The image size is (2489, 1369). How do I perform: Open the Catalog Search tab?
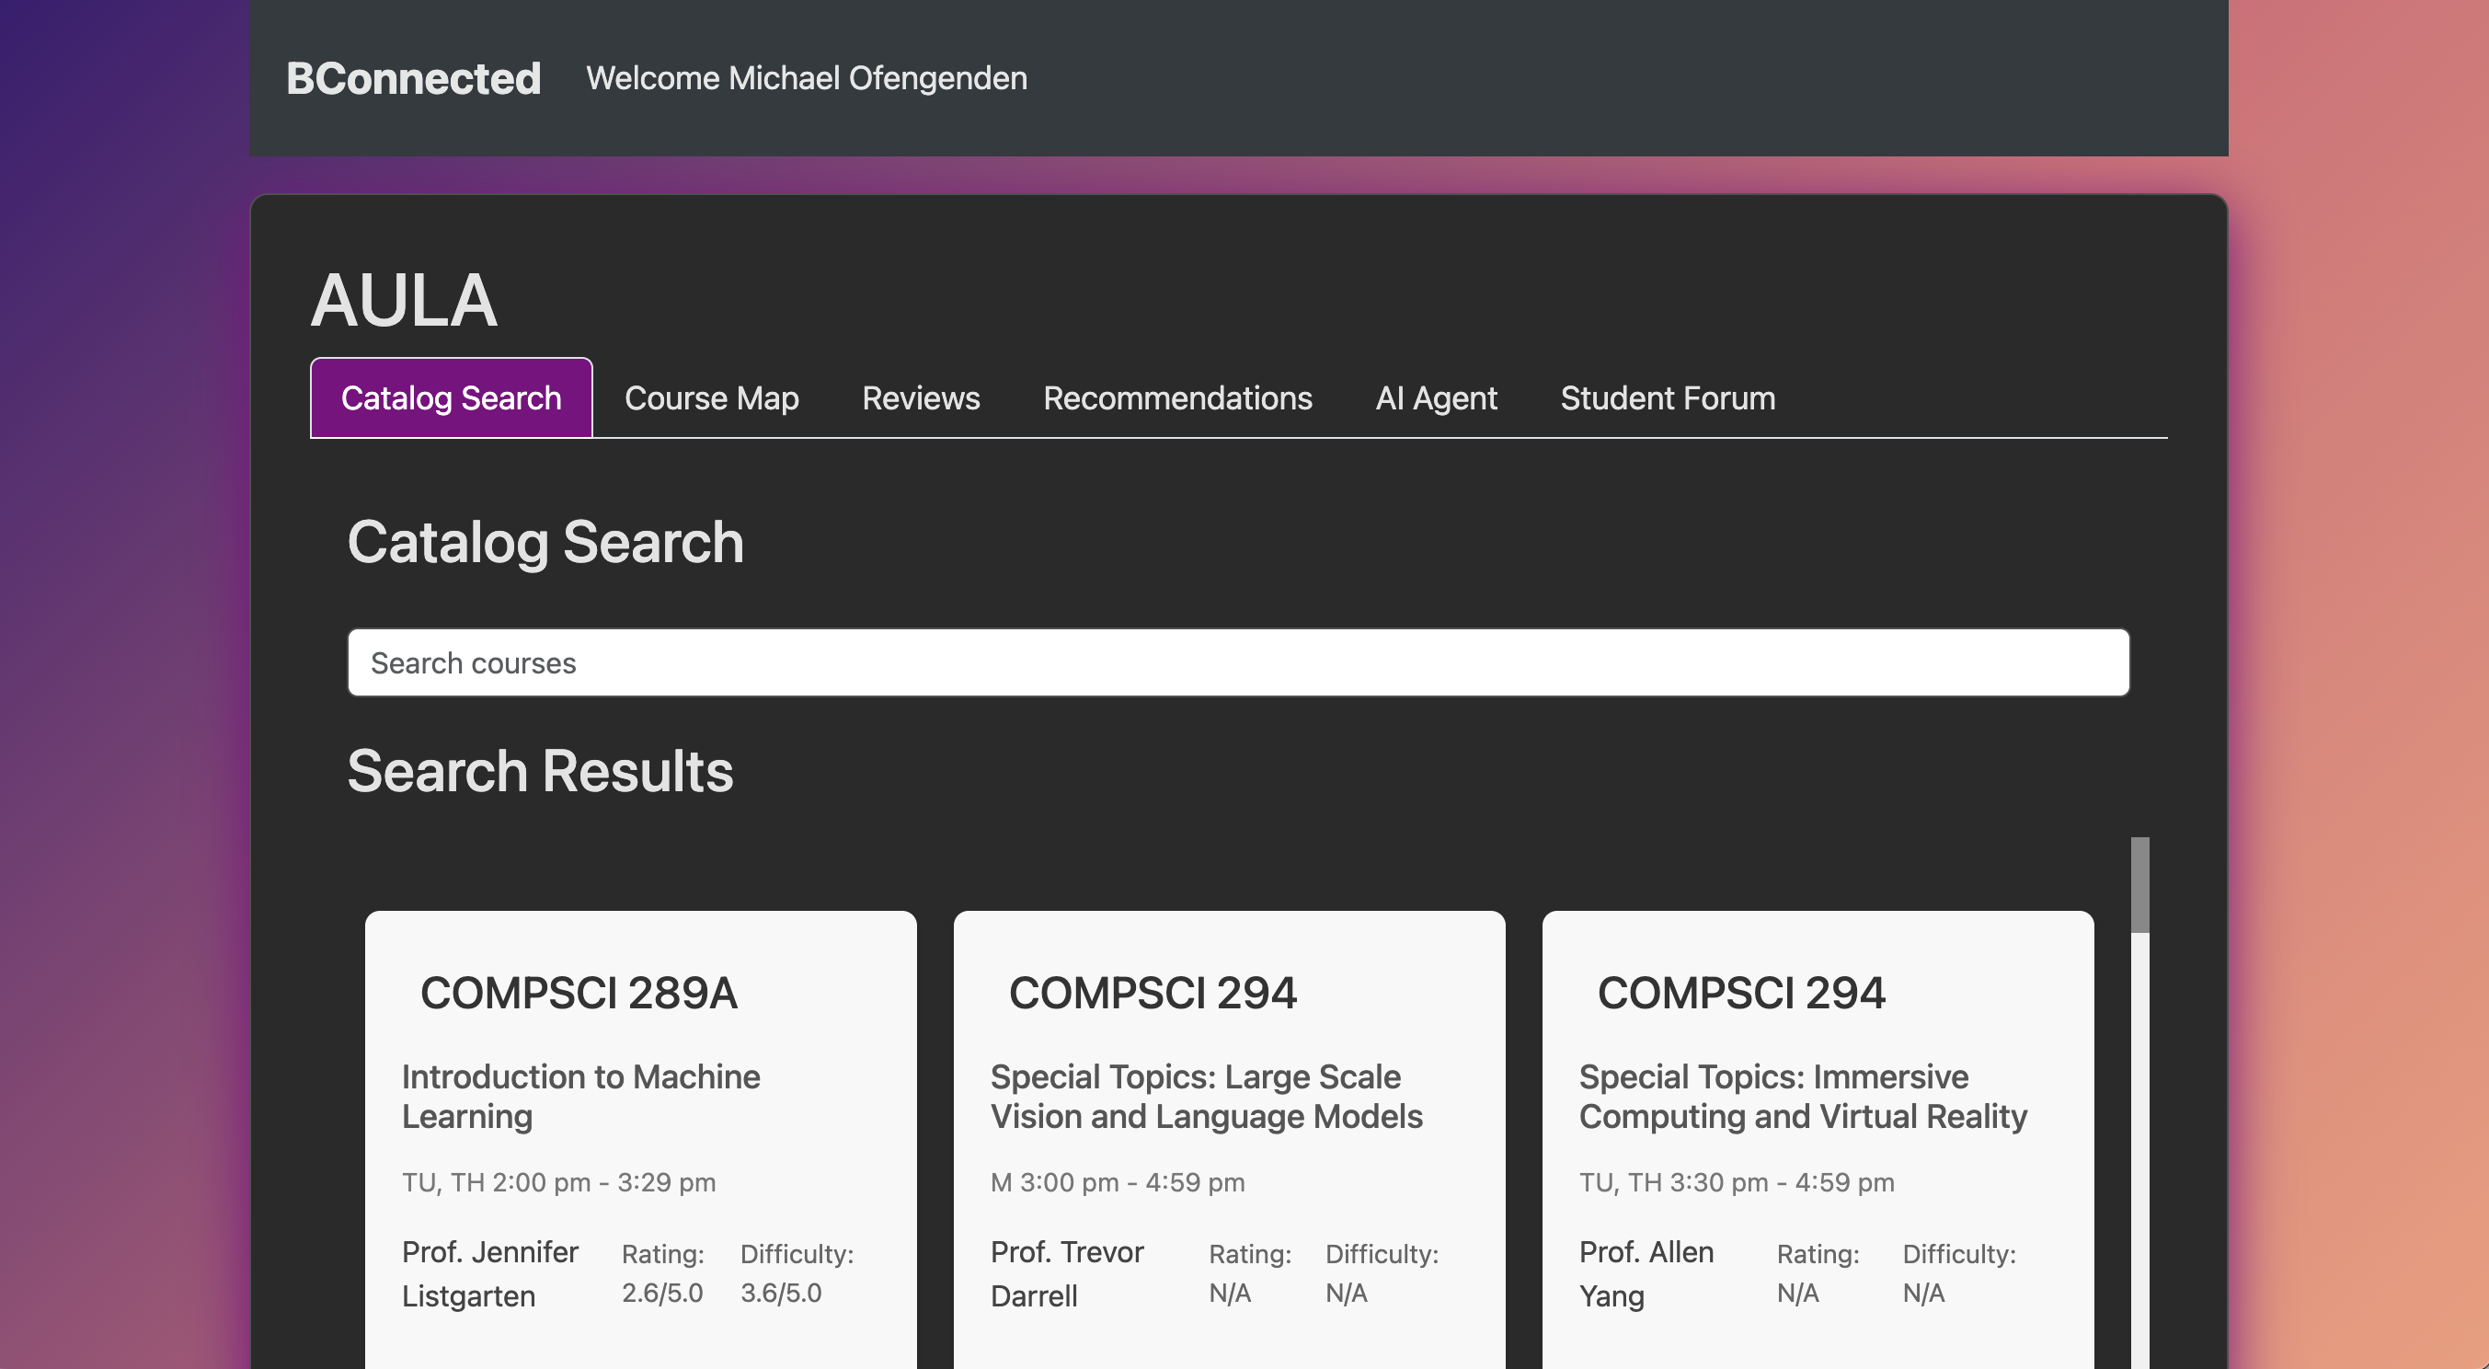click(451, 398)
